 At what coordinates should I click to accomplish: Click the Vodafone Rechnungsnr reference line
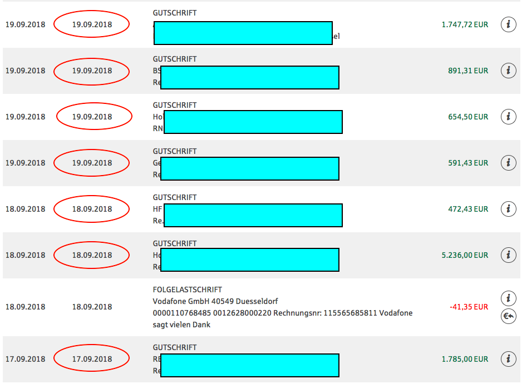point(283,313)
